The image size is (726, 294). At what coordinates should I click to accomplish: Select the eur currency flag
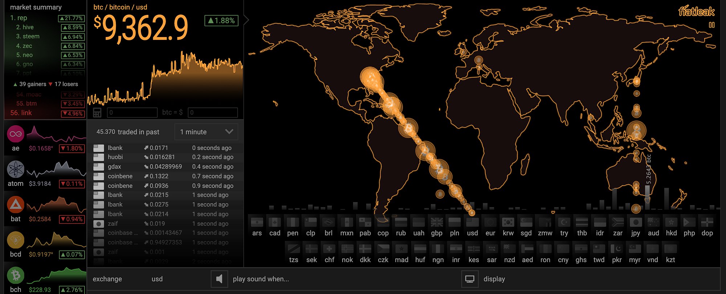click(490, 222)
